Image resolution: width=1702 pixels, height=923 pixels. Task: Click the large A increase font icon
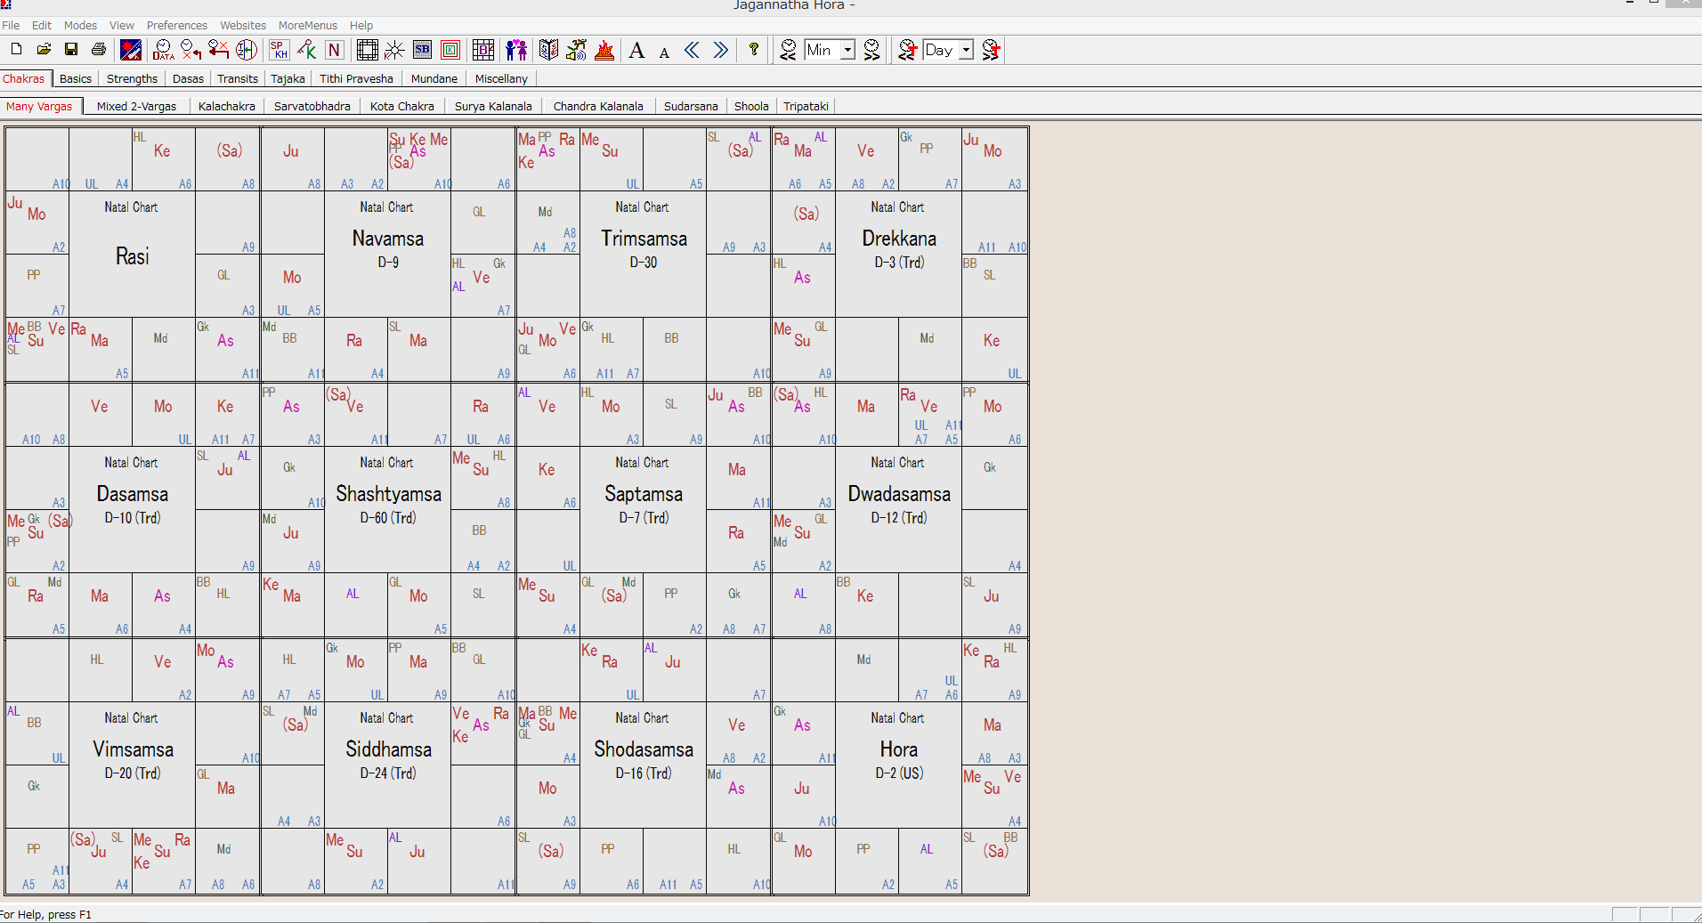pyautogui.click(x=636, y=51)
